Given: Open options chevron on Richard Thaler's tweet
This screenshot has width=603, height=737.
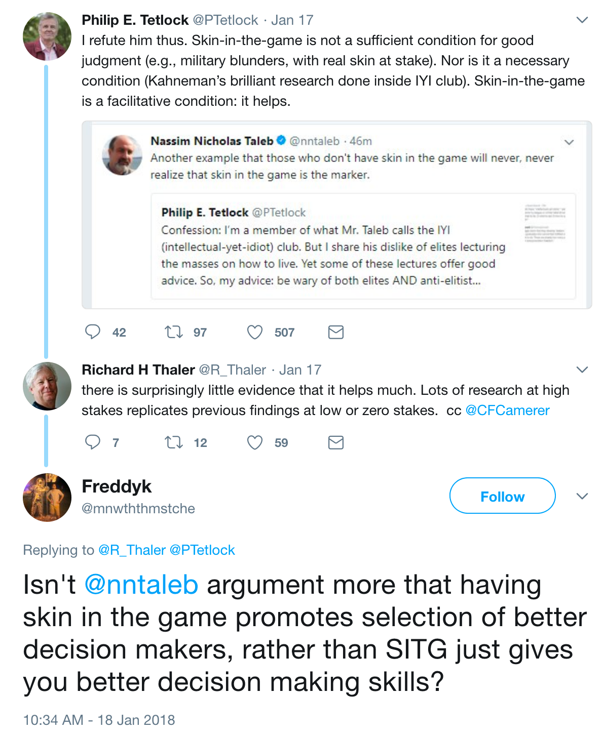Looking at the screenshot, I should click(x=582, y=370).
